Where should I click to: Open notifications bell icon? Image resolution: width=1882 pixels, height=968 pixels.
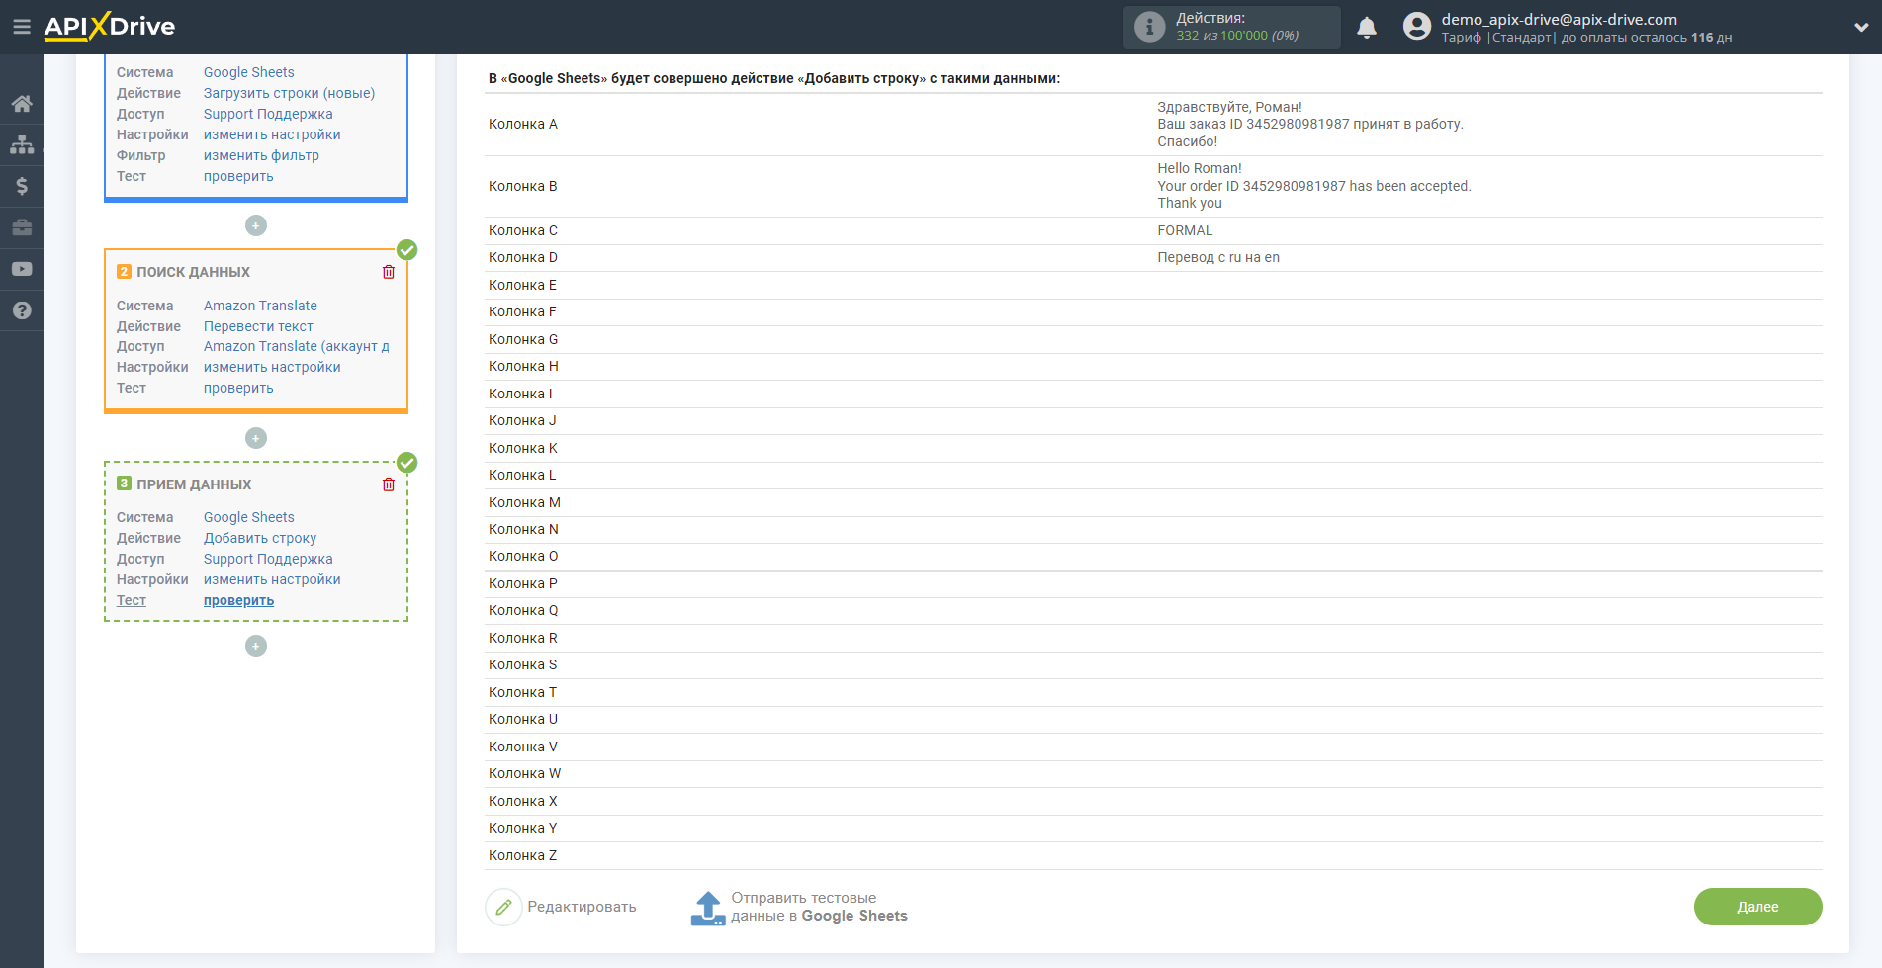(x=1367, y=28)
